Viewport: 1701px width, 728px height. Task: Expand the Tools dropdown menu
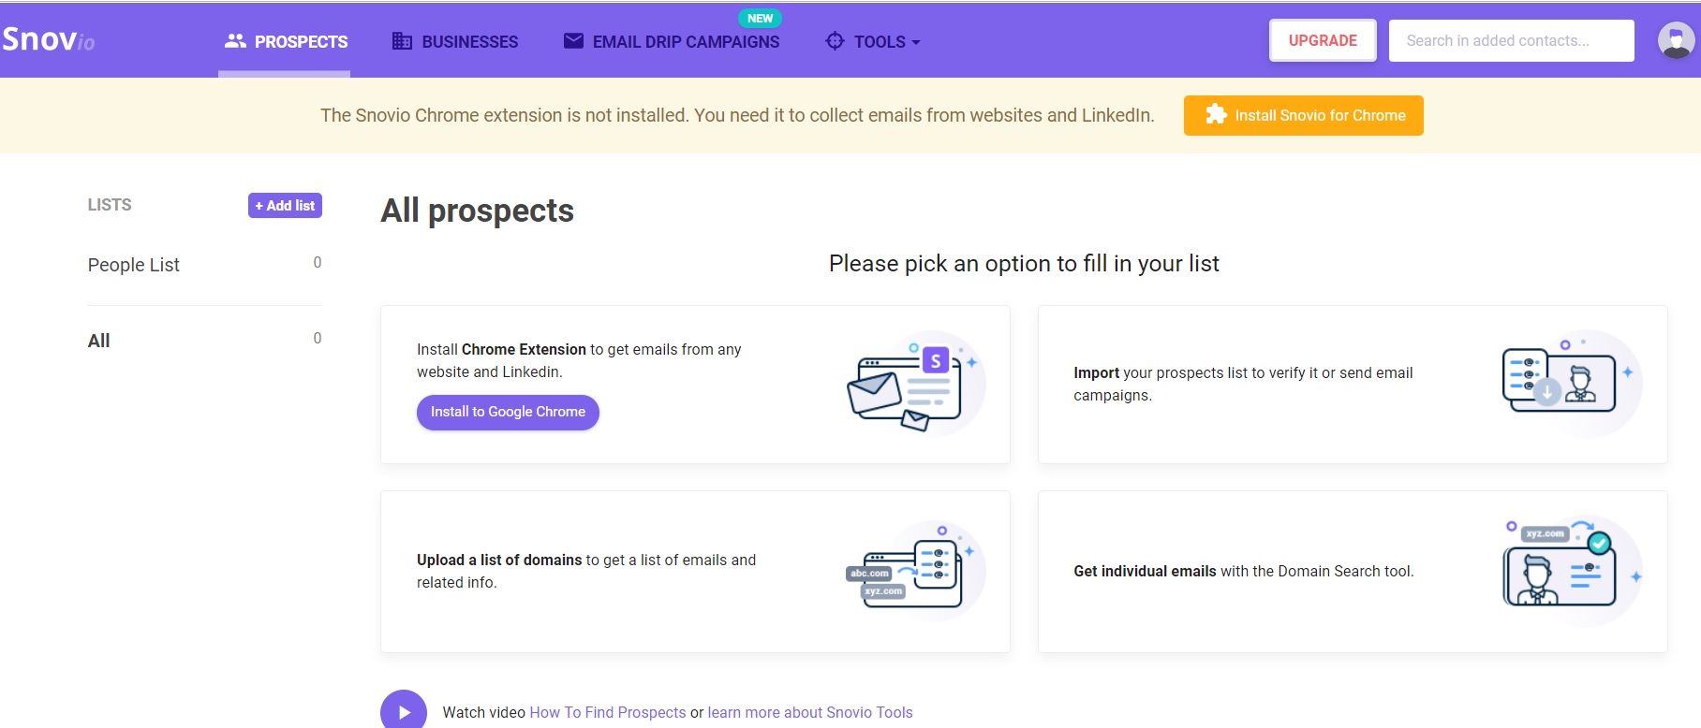point(873,41)
